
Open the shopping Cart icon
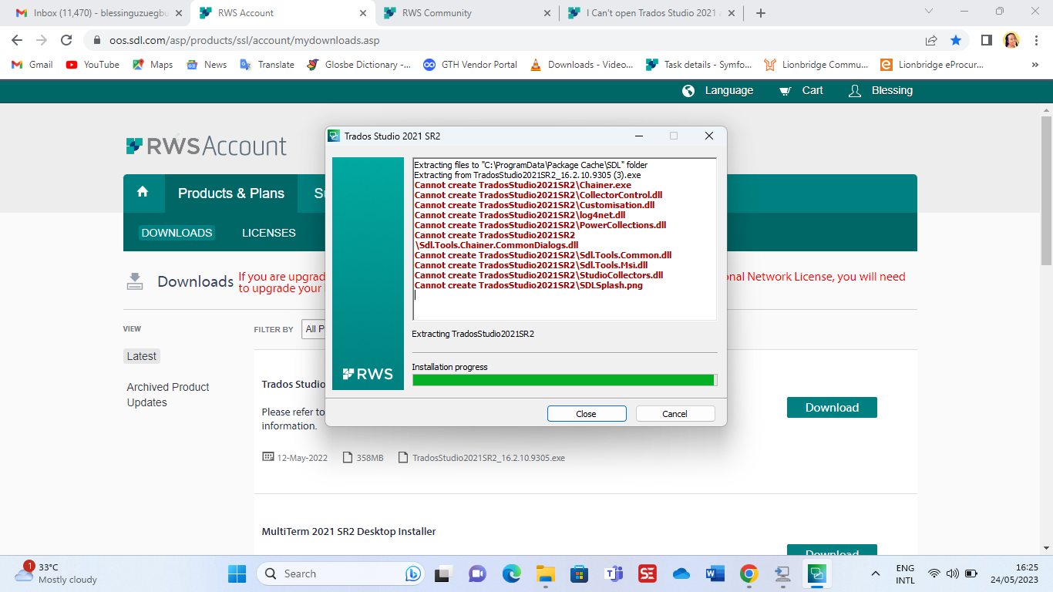point(784,90)
